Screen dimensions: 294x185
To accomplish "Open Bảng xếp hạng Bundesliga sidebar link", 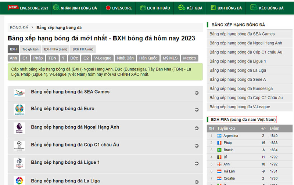I will click(241, 88).
